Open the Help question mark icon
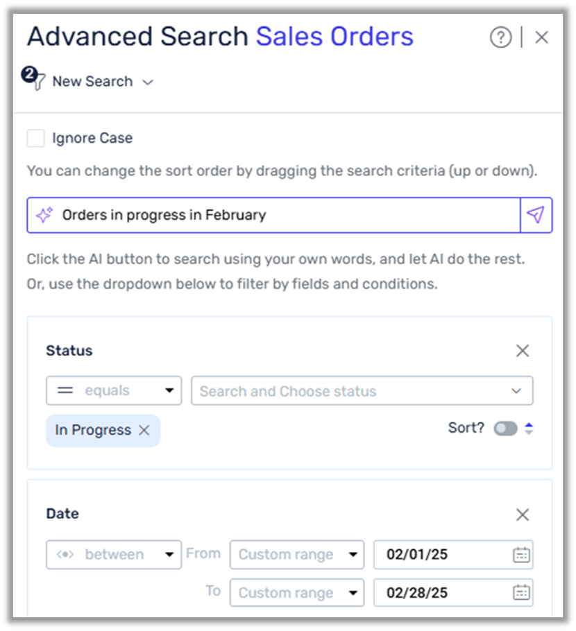The image size is (576, 631). [501, 37]
